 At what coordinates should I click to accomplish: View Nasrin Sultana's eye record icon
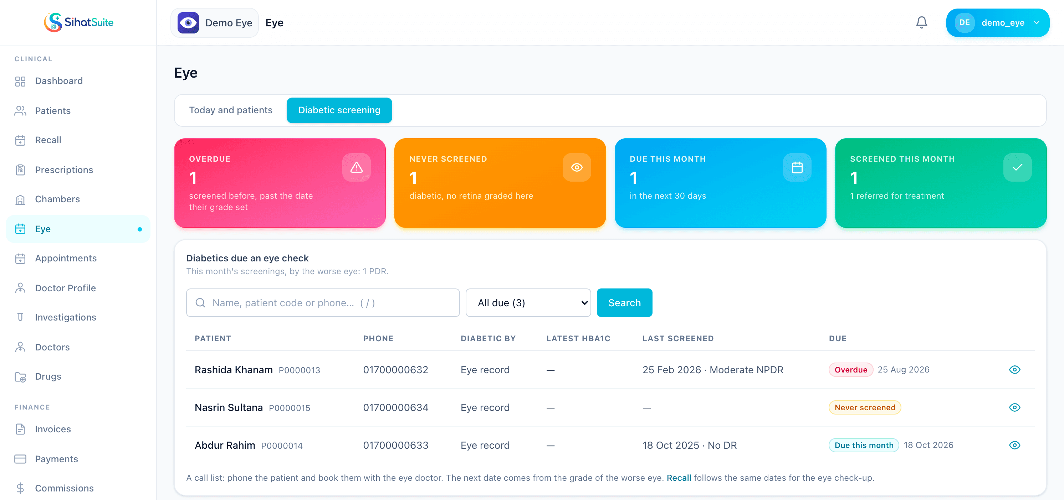pos(1014,408)
